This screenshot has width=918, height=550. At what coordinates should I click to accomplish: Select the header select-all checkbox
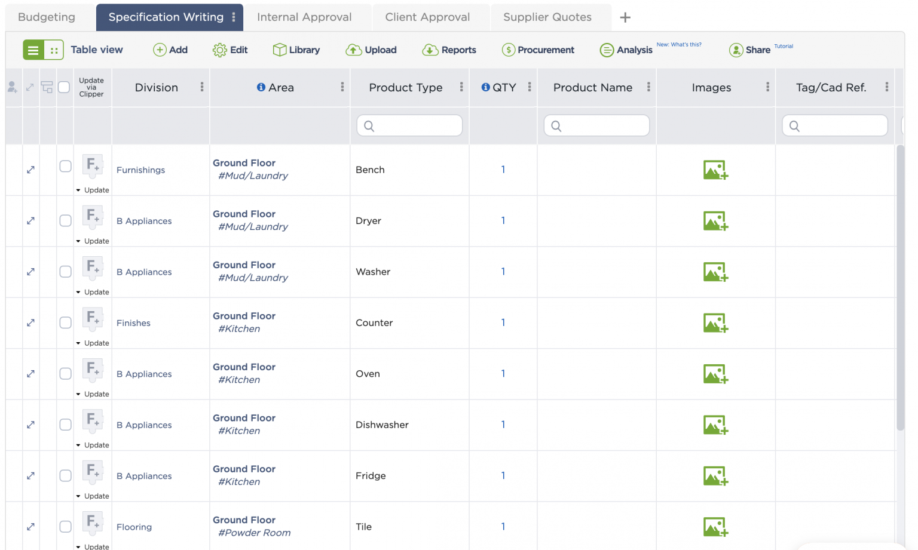point(64,87)
